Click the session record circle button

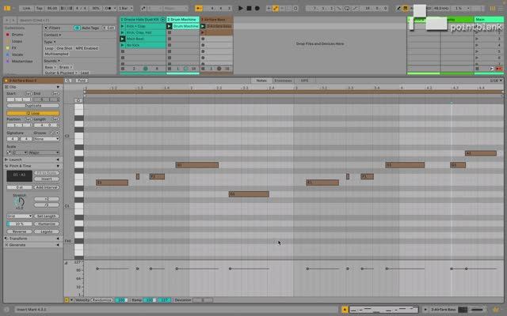[295, 9]
